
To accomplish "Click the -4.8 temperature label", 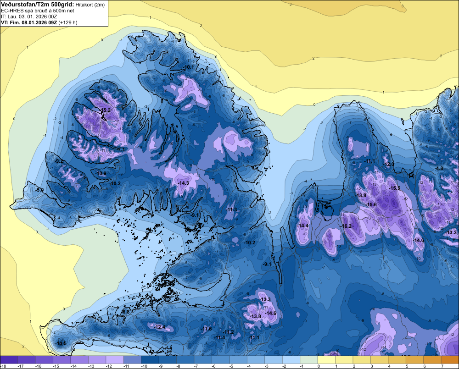I will coord(439,168).
